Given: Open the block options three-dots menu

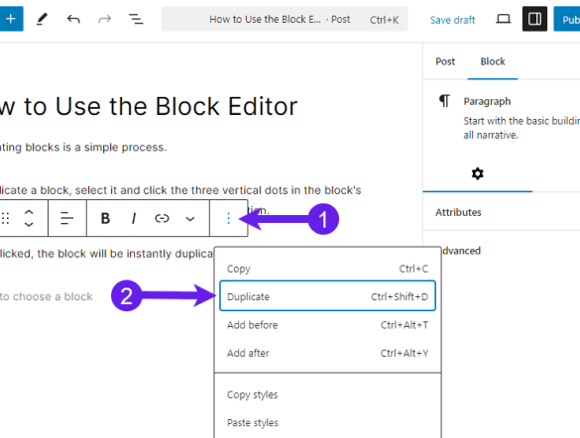Looking at the screenshot, I should click(228, 218).
